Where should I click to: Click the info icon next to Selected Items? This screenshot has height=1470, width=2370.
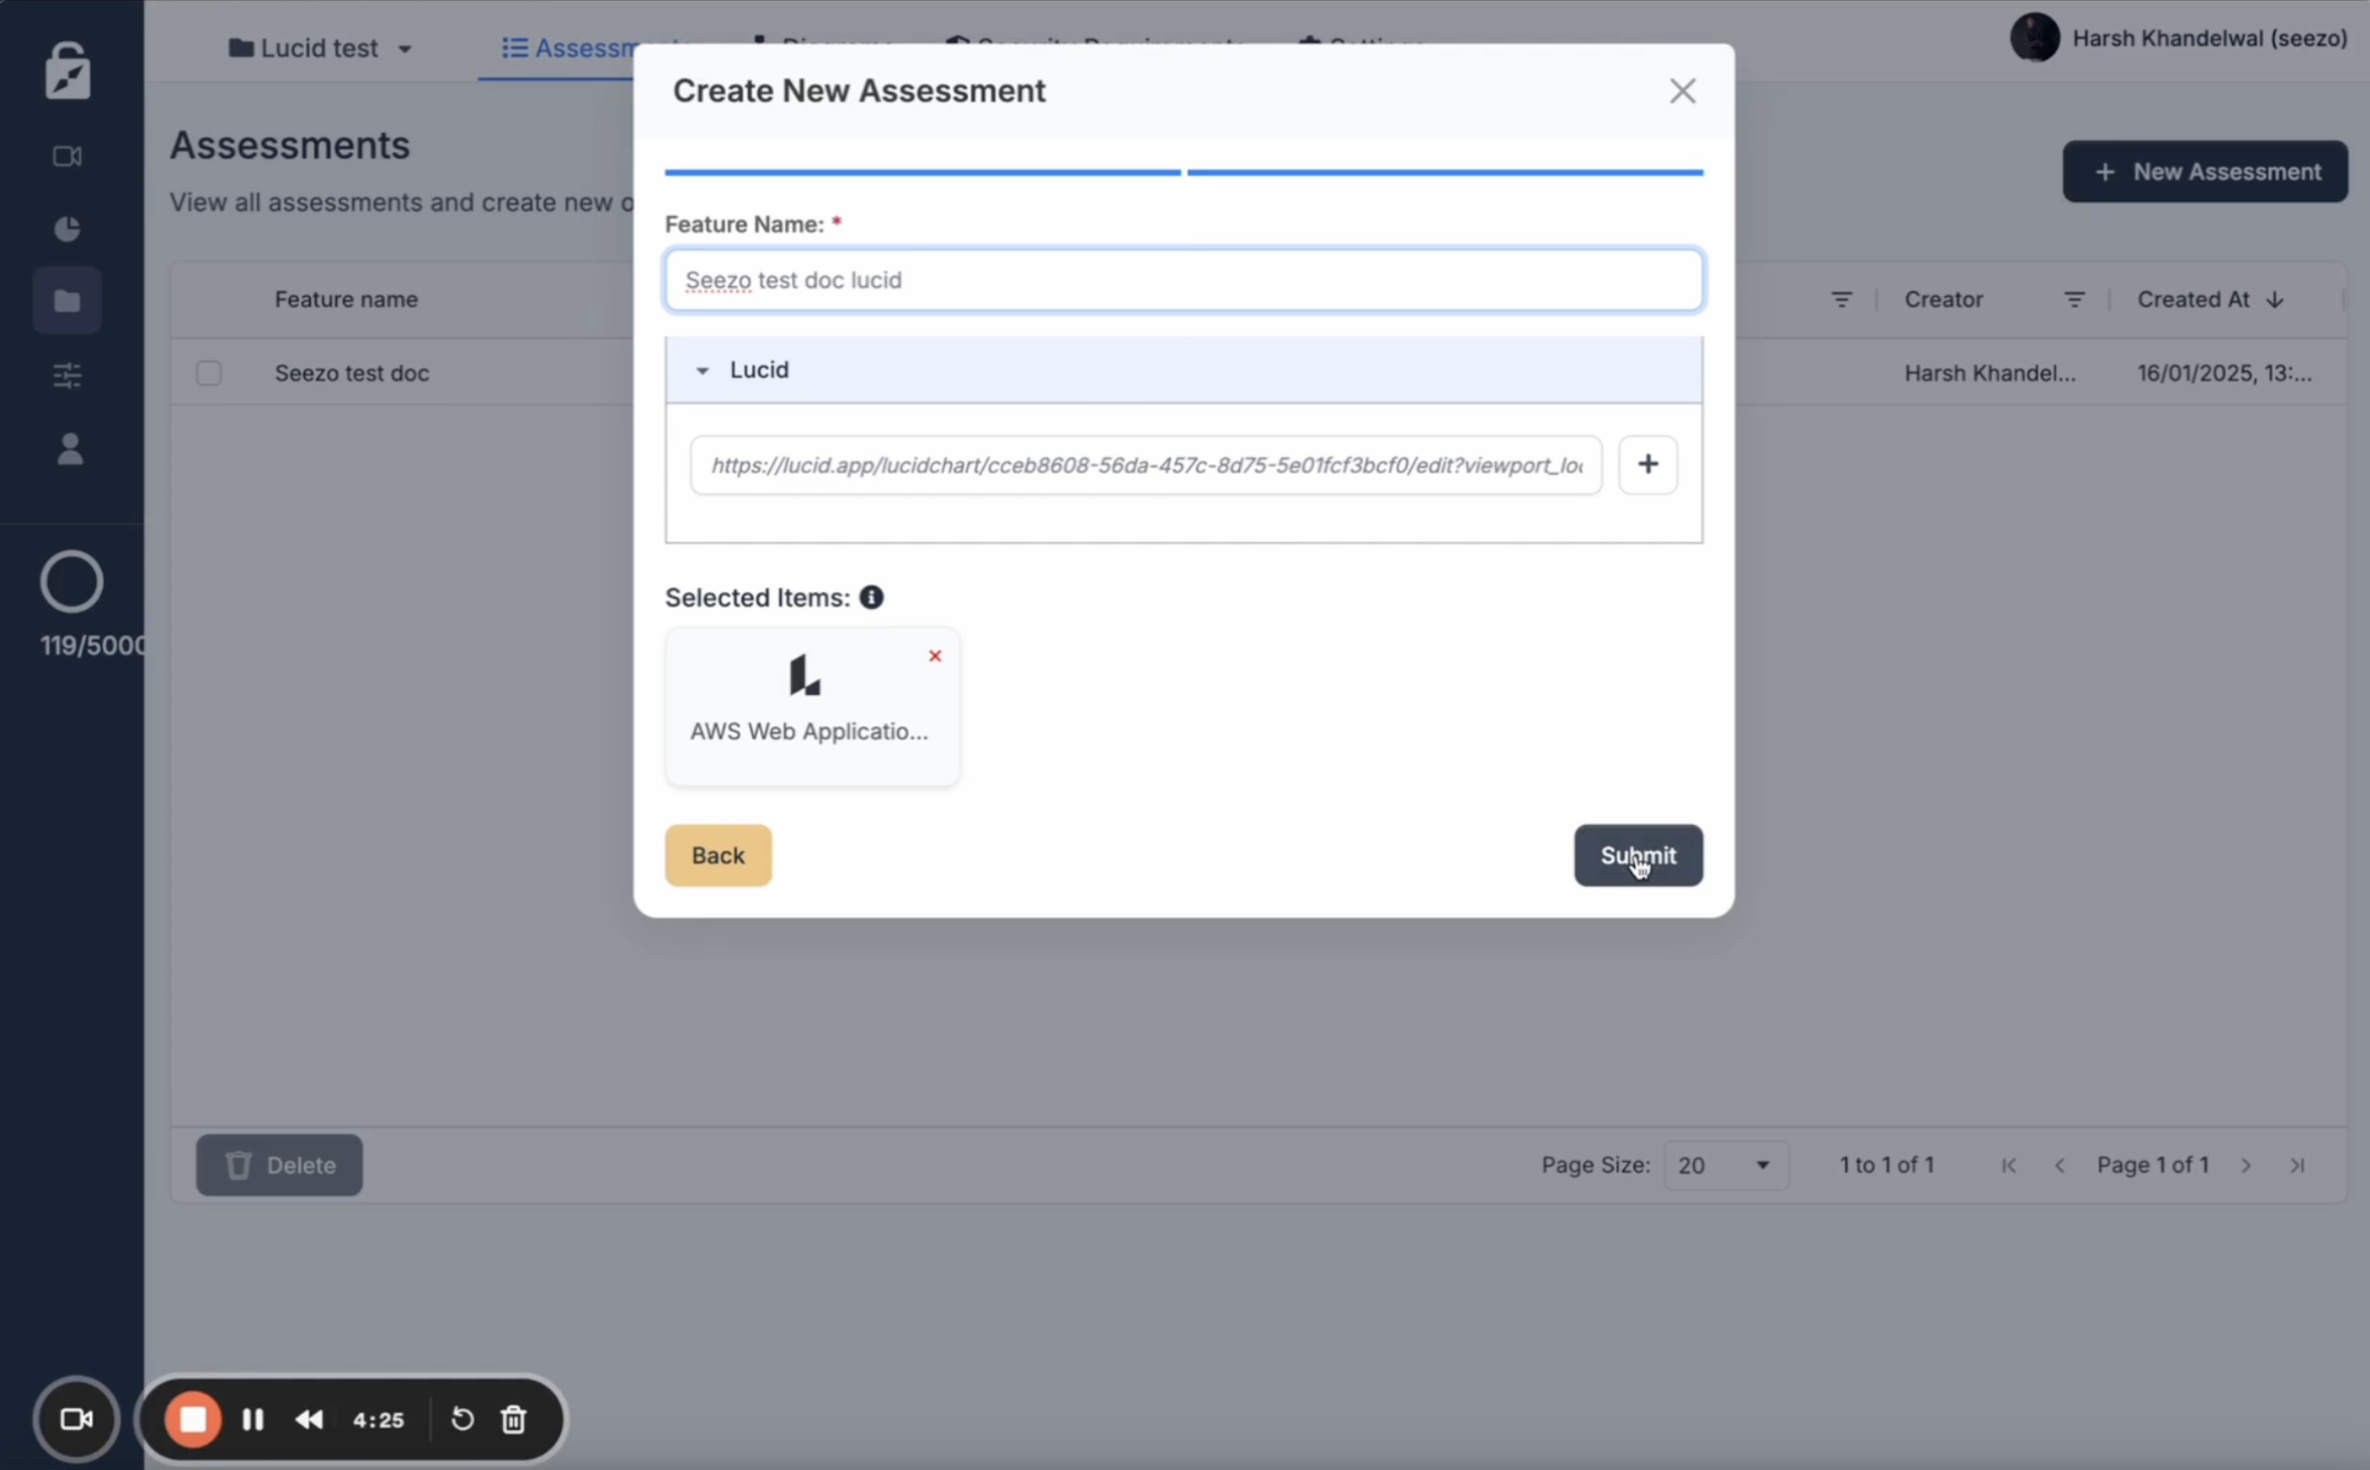pos(871,596)
